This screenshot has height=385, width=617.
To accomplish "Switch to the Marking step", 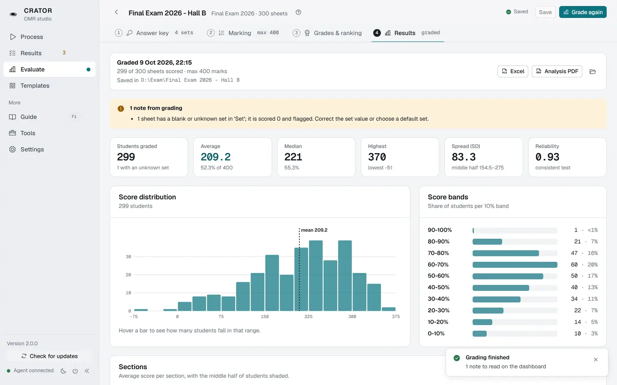I will (243, 33).
